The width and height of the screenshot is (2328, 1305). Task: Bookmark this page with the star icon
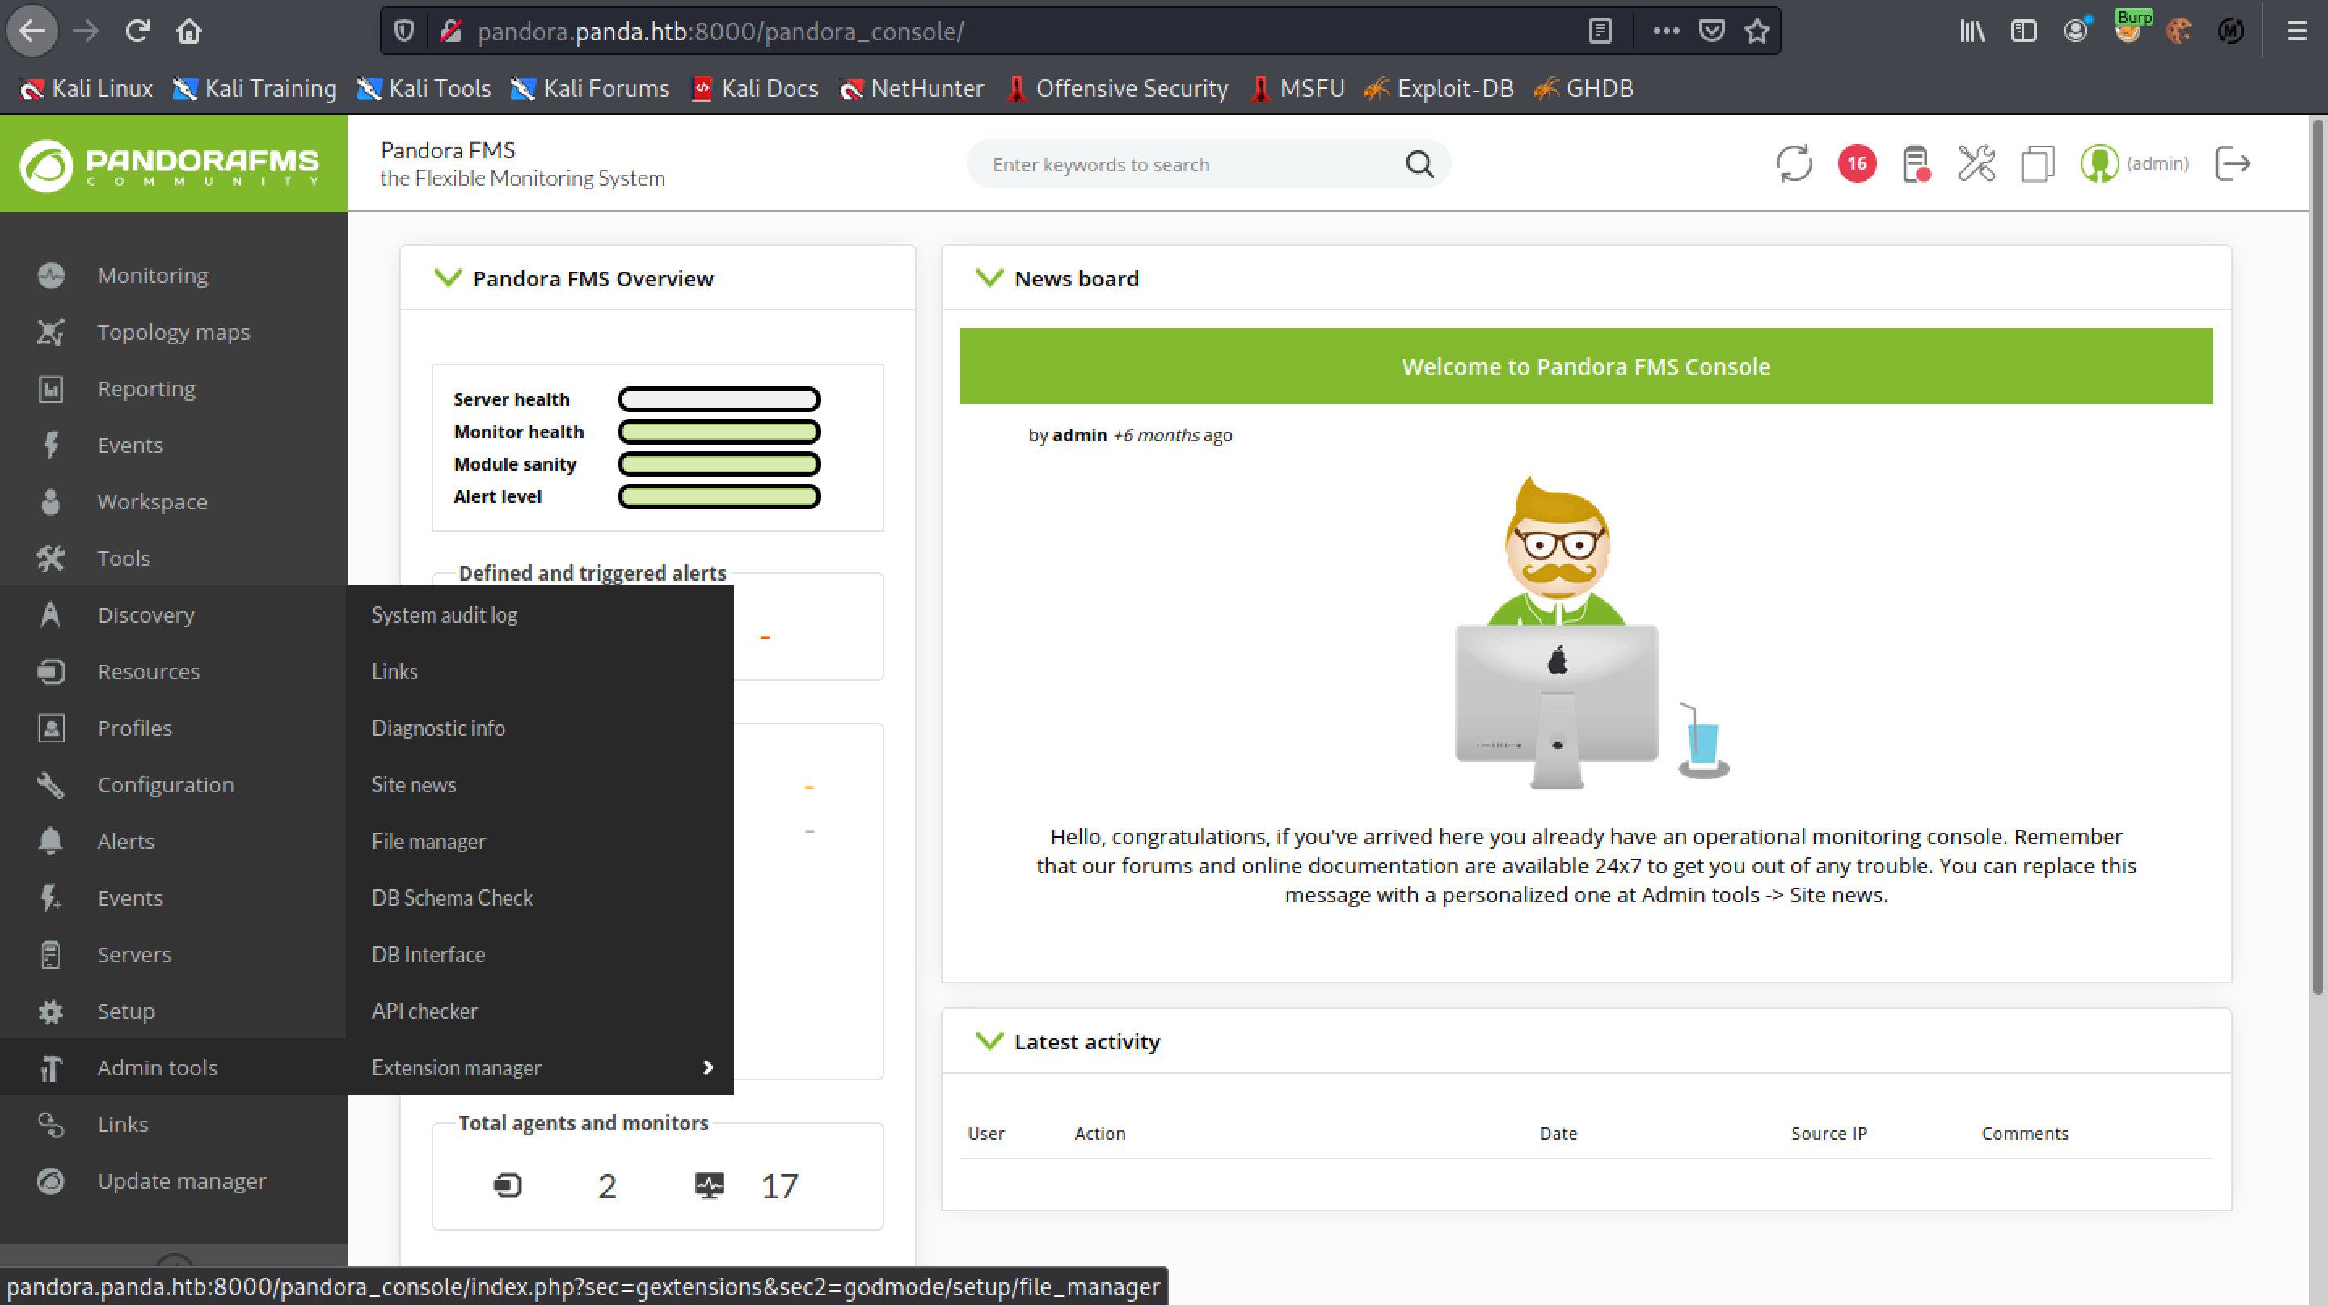pos(1757,31)
